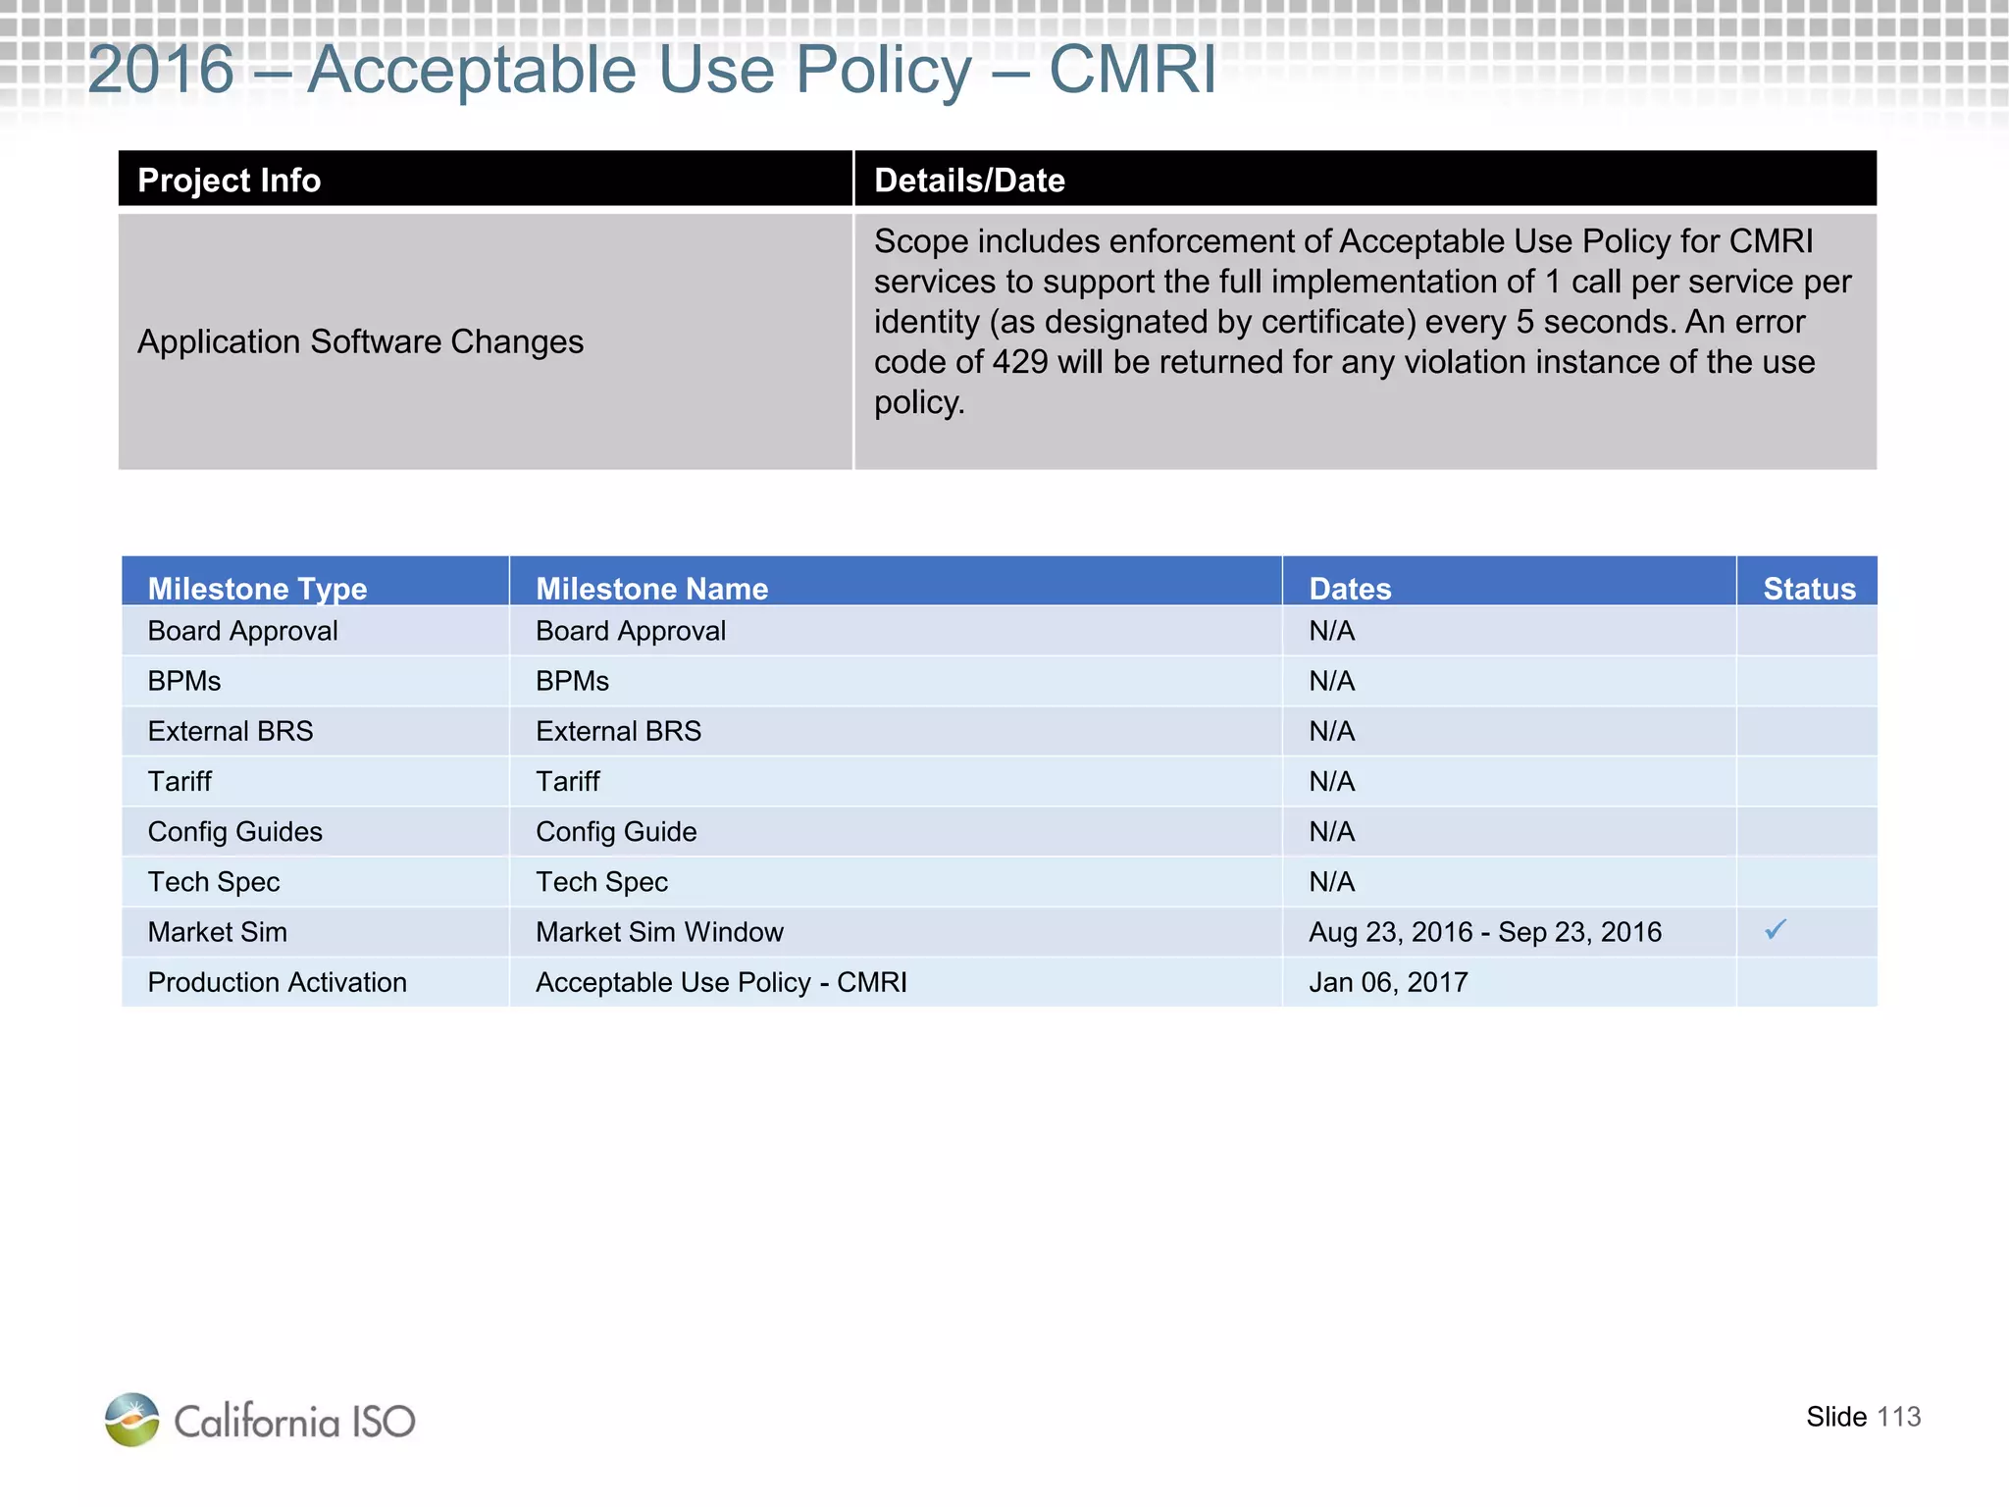Click the N/A date for Tariff
2009x1507 pixels.
[1332, 781]
